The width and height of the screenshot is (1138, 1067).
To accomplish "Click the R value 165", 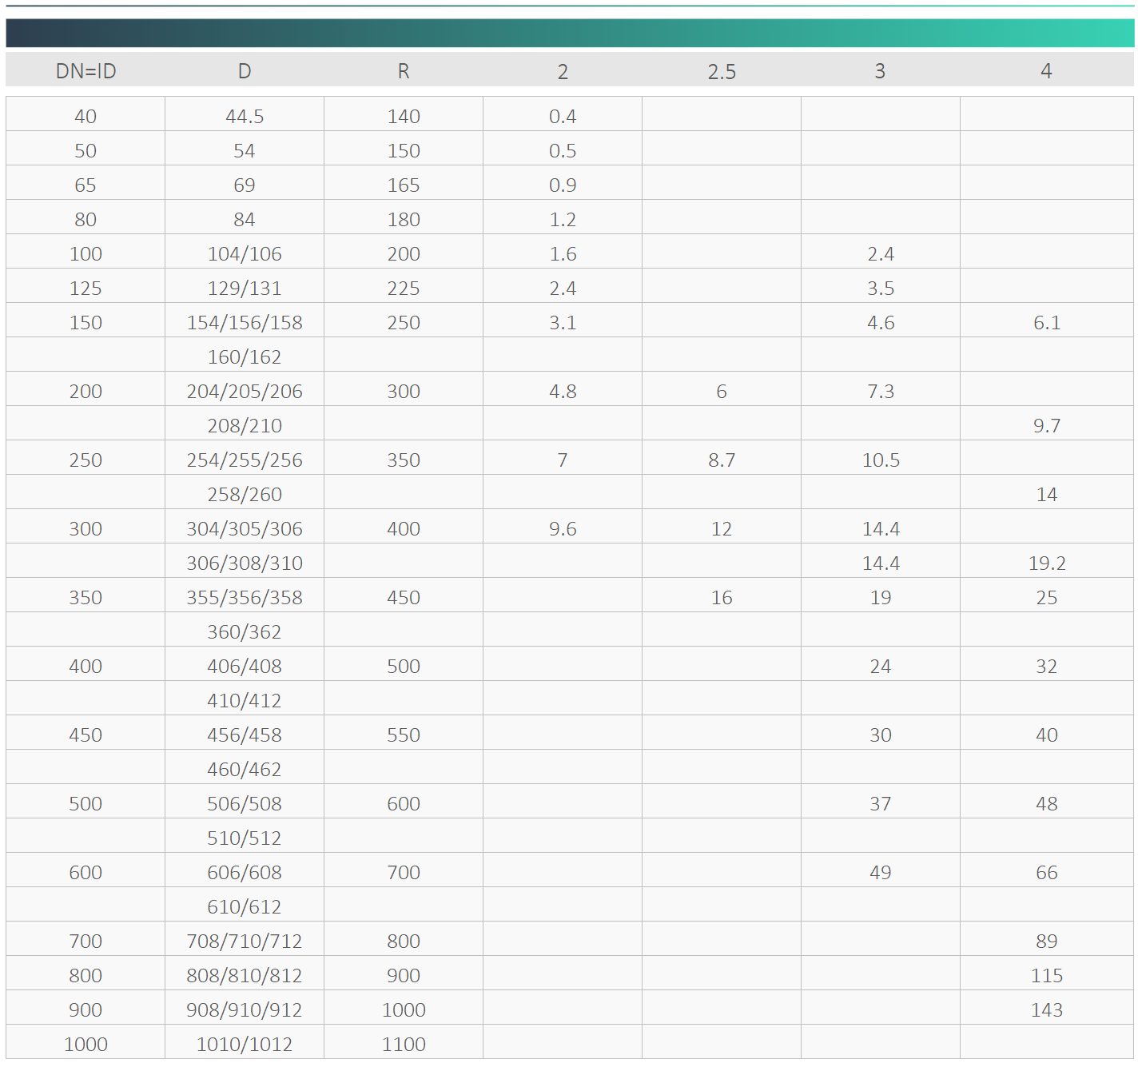I will click(404, 185).
